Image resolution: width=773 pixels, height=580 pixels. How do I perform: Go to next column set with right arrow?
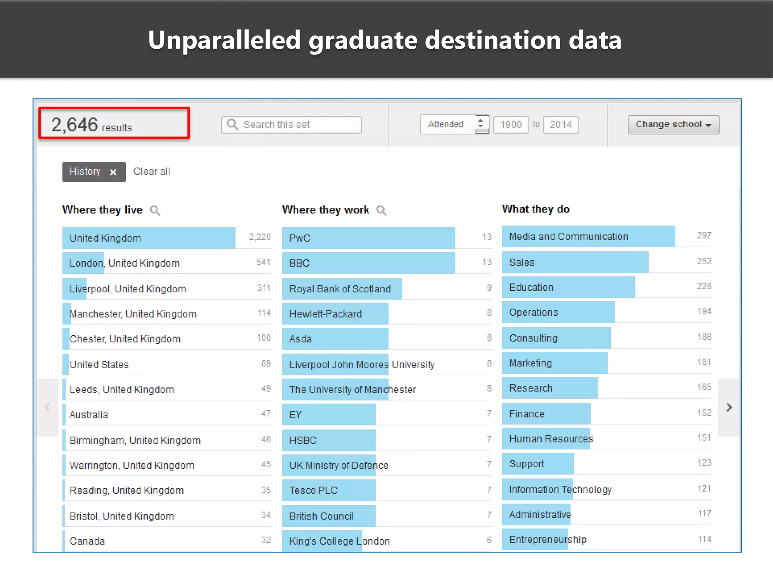[729, 407]
